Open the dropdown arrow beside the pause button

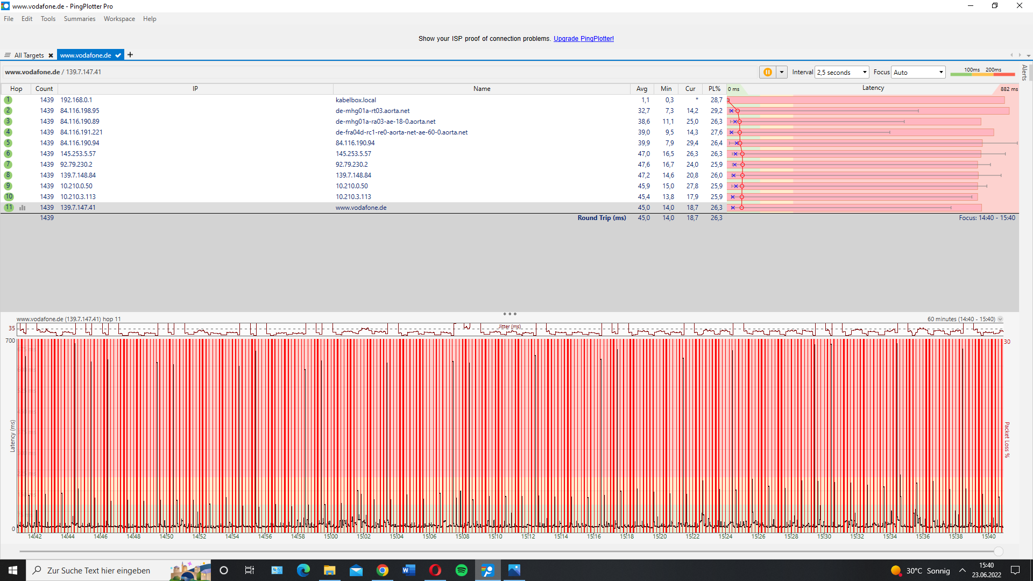point(782,72)
